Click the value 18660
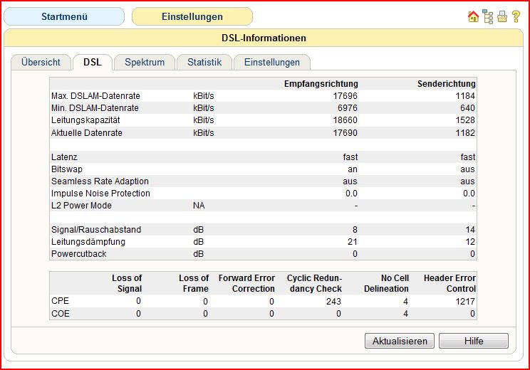This screenshot has width=530, height=370. pos(345,120)
